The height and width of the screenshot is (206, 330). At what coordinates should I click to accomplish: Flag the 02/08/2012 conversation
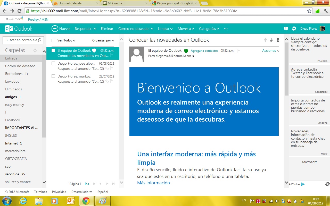(112, 68)
